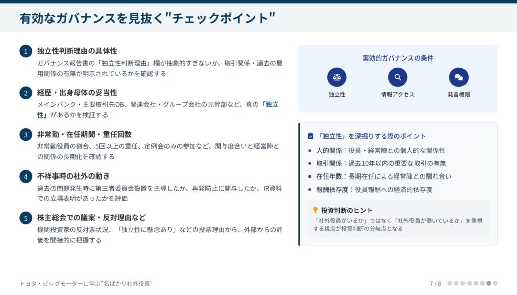Select the highlighted seventh slide pagination dot
This screenshot has width=517, height=295.
pyautogui.click(x=489, y=283)
